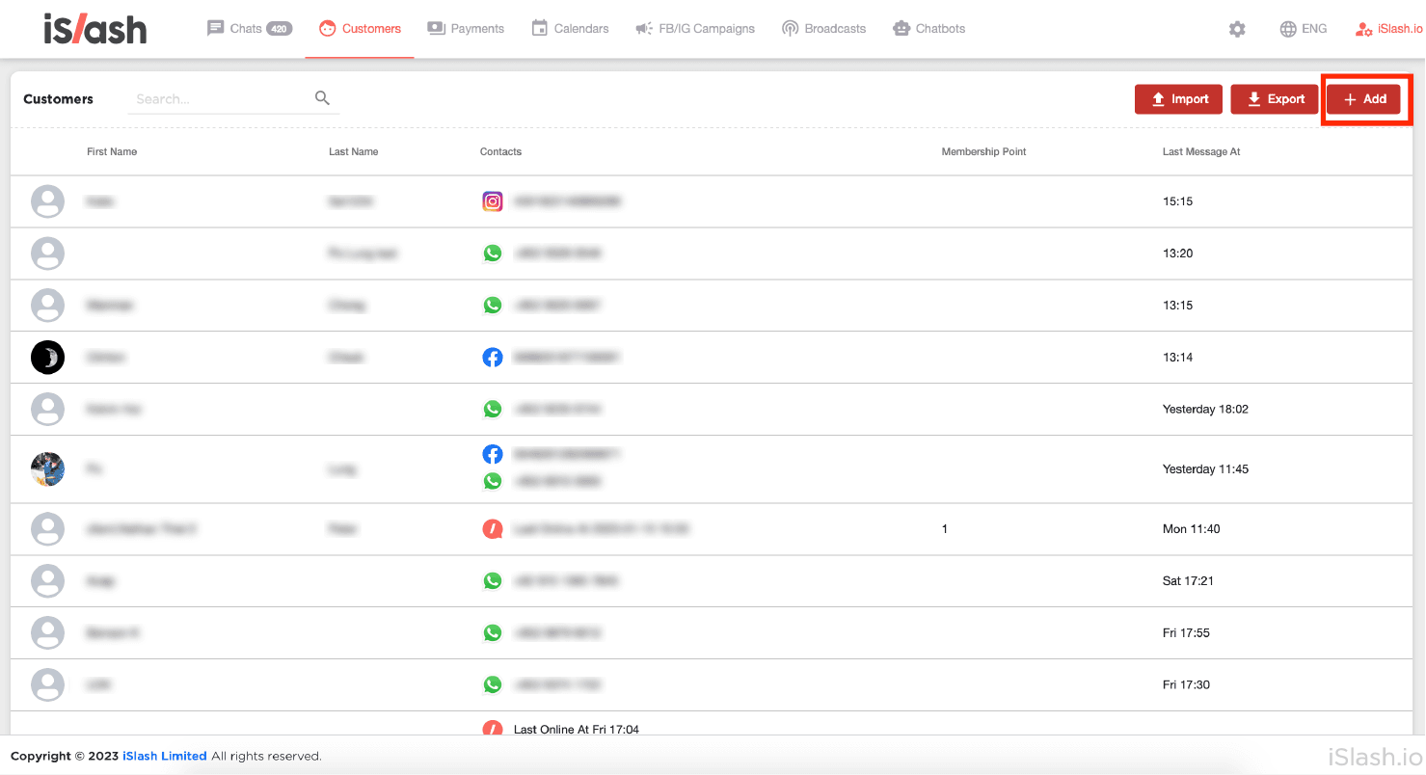Viewport: 1426px width, 775px height.
Task: Open the Chats tab
Action: click(x=250, y=29)
